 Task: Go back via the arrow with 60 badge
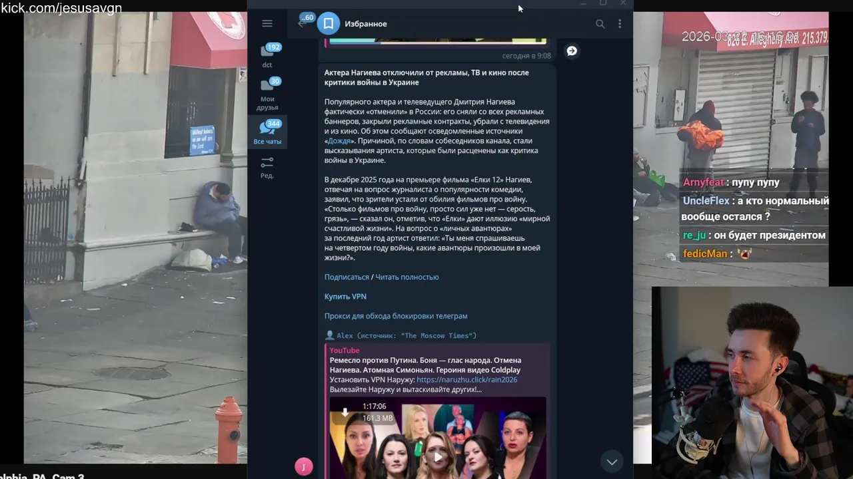tap(305, 21)
